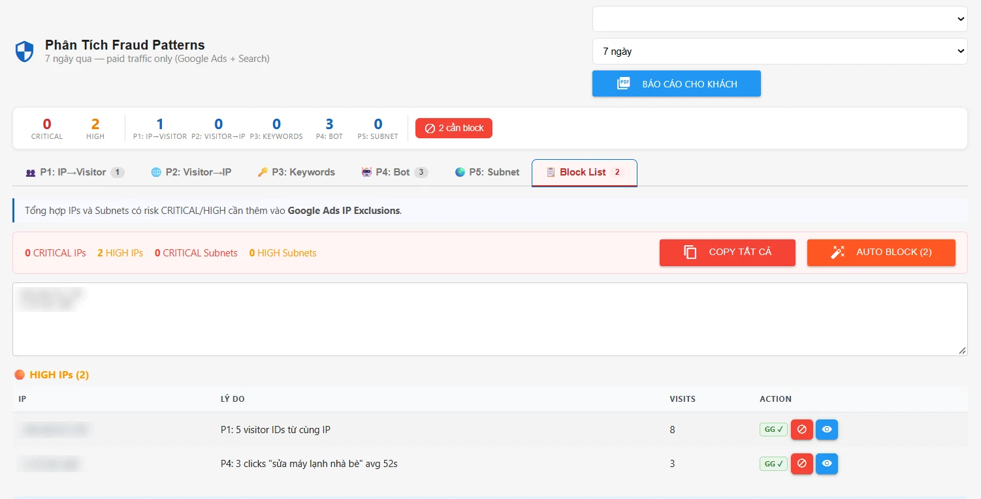Viewport: 981px width, 499px height.
Task: Open the 'P4: Bot' tab
Action: click(x=394, y=172)
